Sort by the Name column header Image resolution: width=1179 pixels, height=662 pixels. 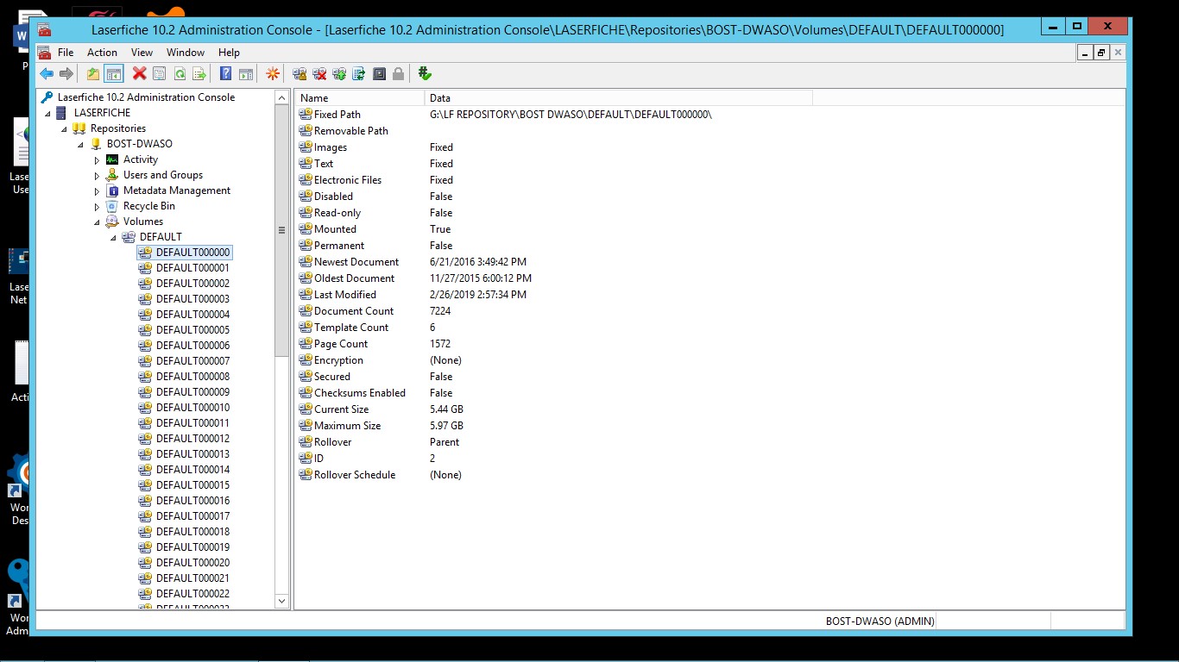coord(359,97)
